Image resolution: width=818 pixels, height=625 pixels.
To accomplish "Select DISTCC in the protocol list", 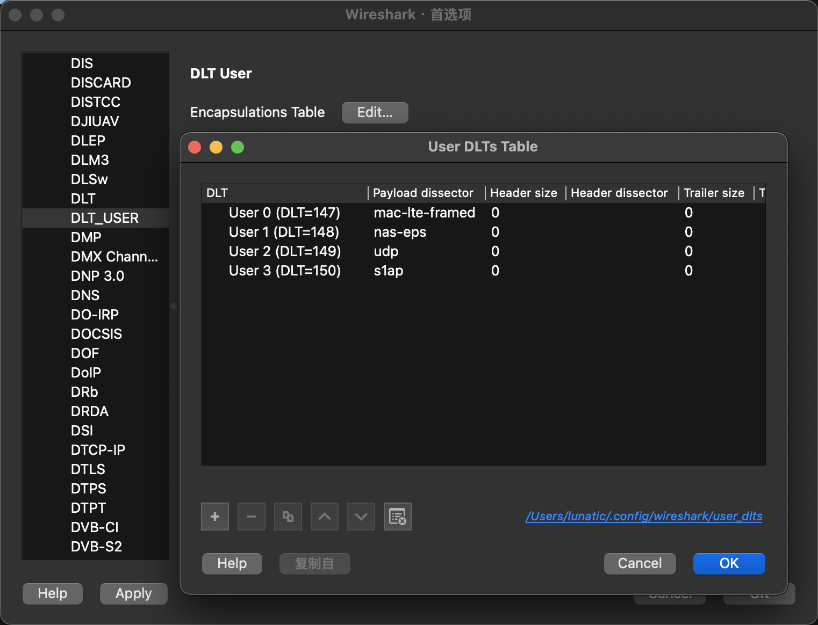I will click(x=96, y=102).
